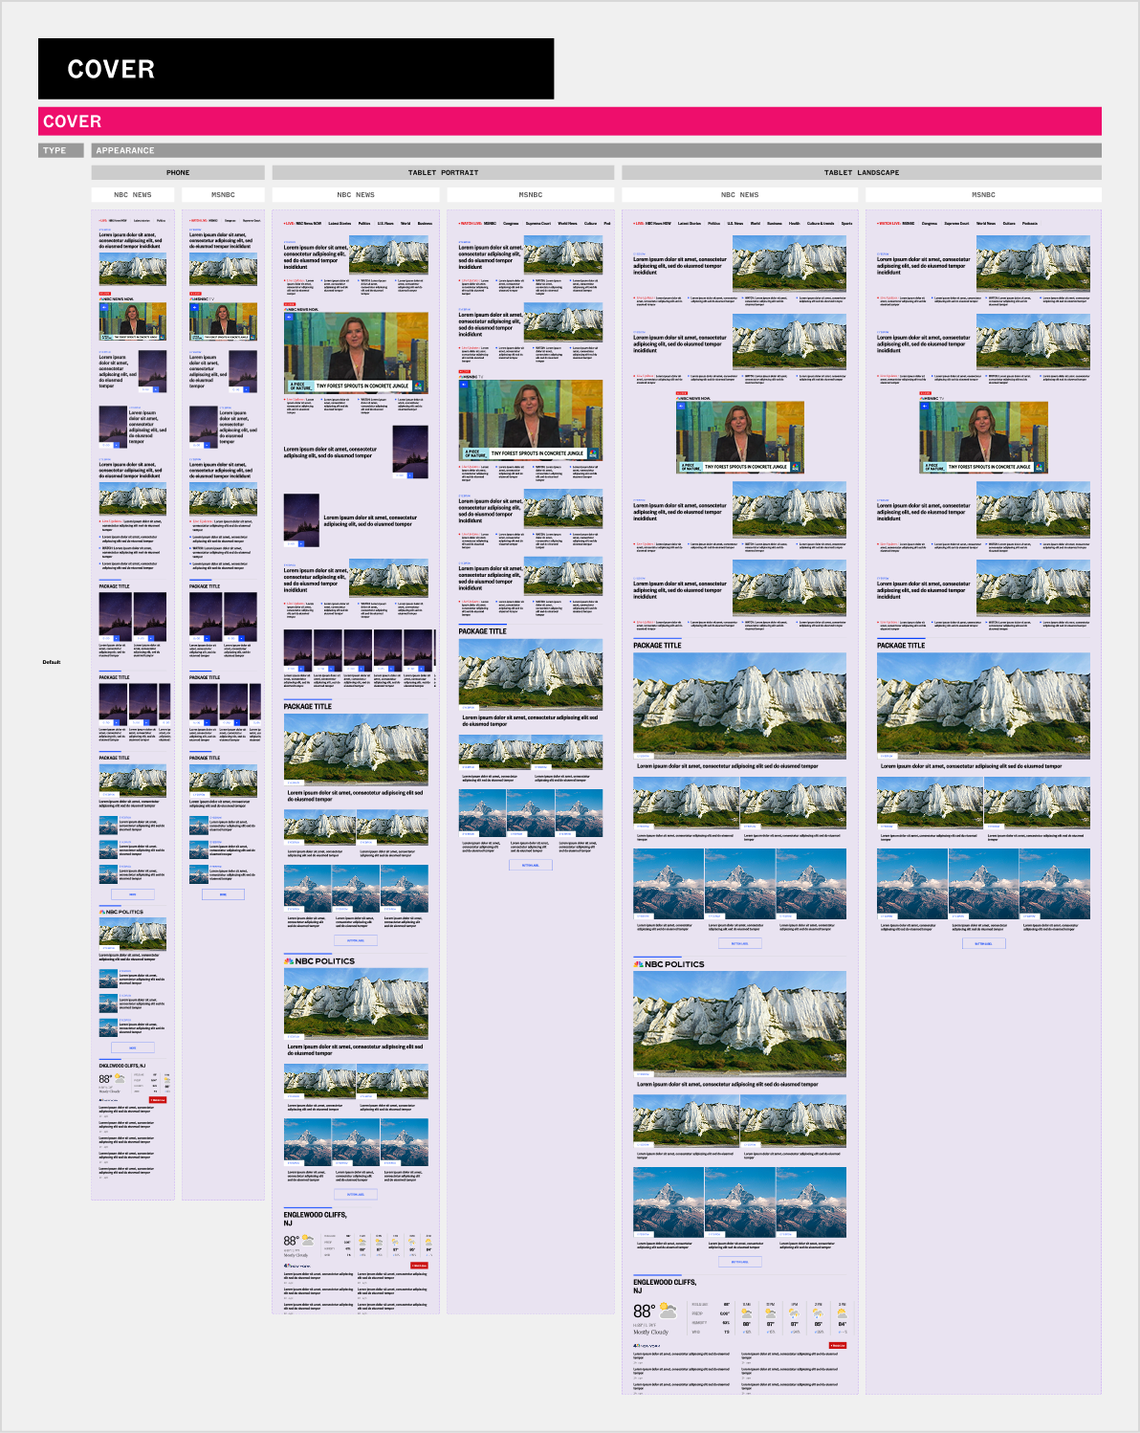Open Health in tablet landscape NBC News nav
The height and width of the screenshot is (1433, 1140).
point(795,223)
